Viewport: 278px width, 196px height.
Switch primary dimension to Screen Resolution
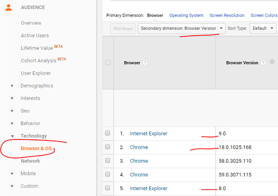pyautogui.click(x=227, y=15)
